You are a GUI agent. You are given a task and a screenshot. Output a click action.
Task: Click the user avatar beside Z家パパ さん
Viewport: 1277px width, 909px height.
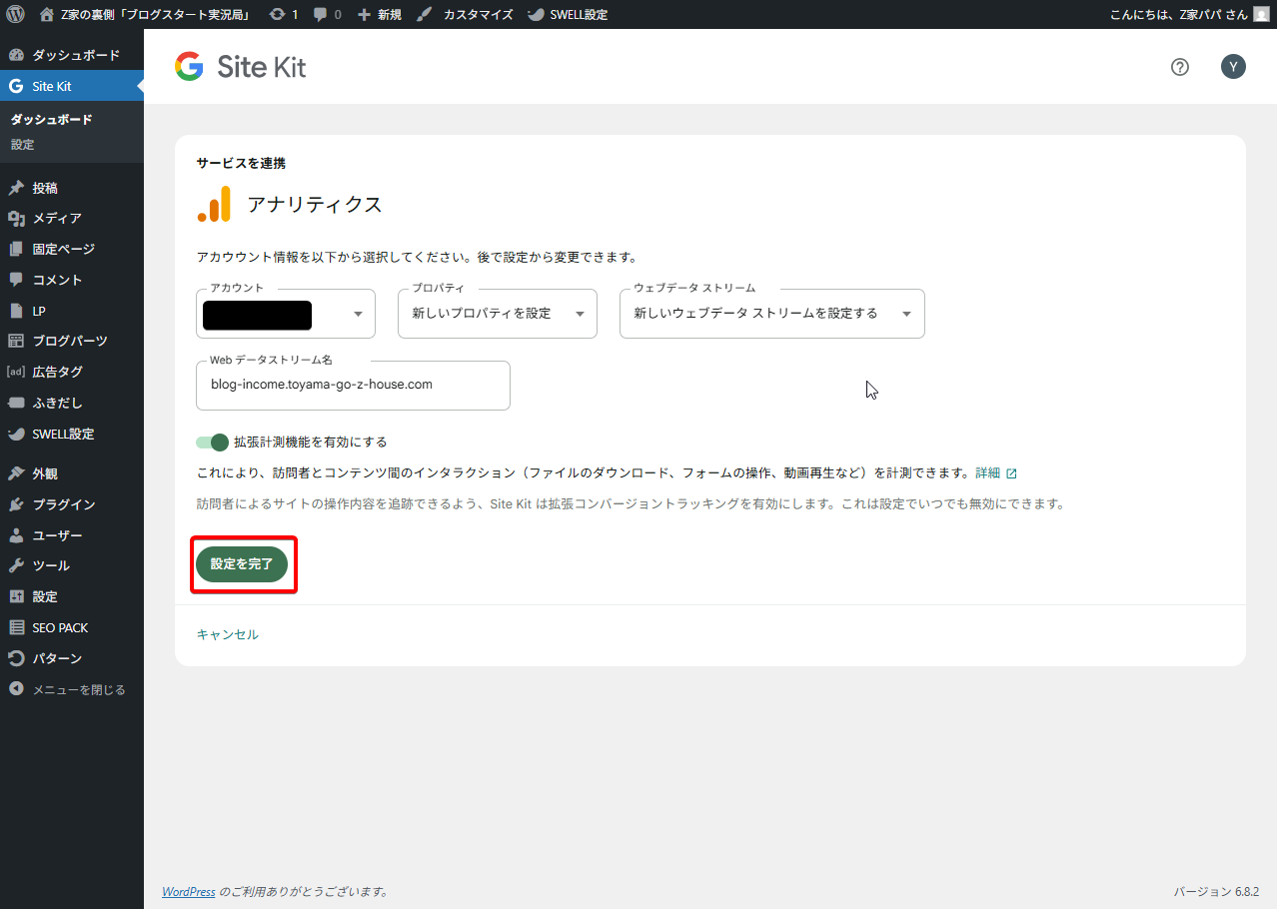tap(1261, 14)
